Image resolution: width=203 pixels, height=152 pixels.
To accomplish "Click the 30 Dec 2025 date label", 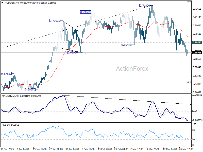I will point(7,149).
